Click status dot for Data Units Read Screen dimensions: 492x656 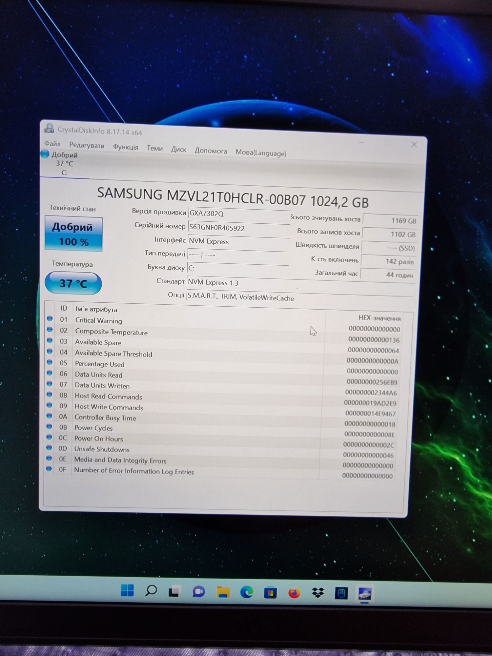point(50,373)
